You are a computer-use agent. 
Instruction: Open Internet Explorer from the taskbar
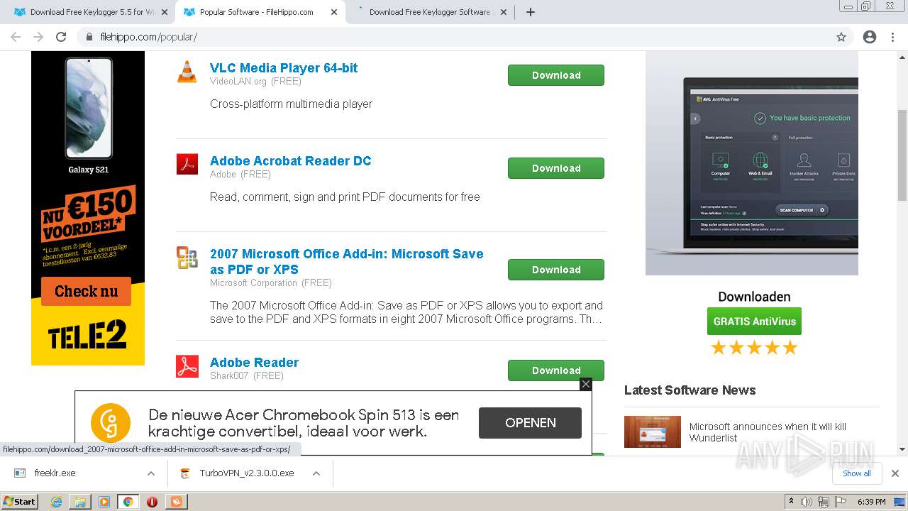(x=56, y=502)
